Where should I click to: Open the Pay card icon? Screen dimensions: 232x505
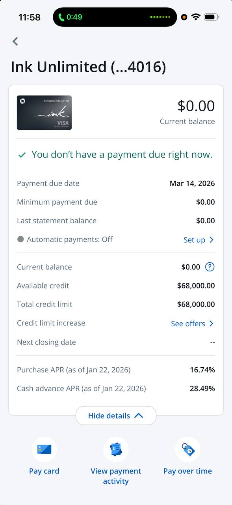click(44, 449)
